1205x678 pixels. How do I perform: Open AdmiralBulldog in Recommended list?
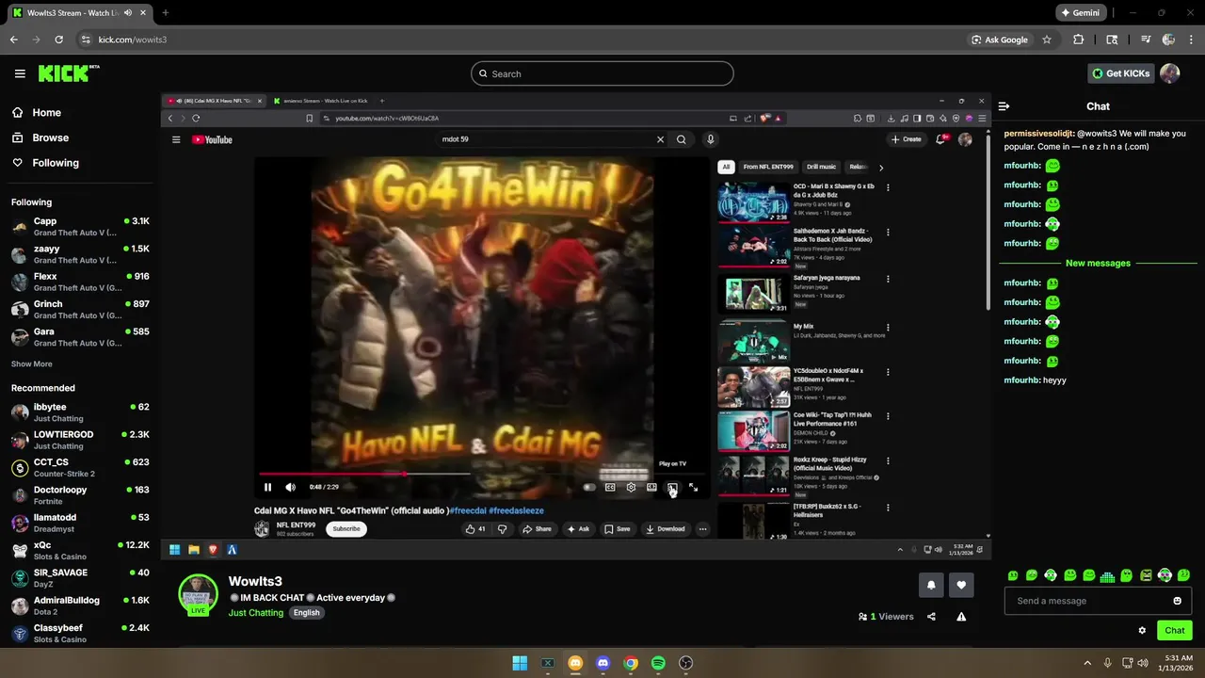[x=80, y=605]
